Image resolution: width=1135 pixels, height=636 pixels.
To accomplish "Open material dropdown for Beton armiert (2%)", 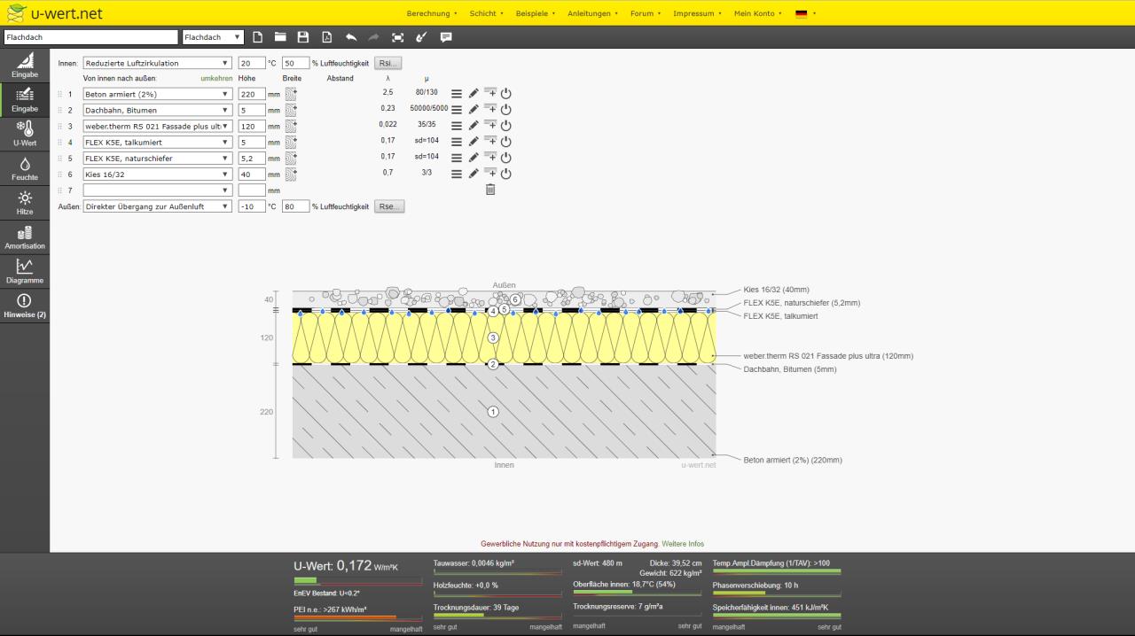I will [157, 94].
